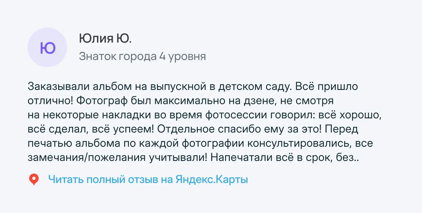Image resolution: width=422 pixels, height=213 pixels.
Task: Open full review on Яндекс.Карты link
Action: (148, 180)
